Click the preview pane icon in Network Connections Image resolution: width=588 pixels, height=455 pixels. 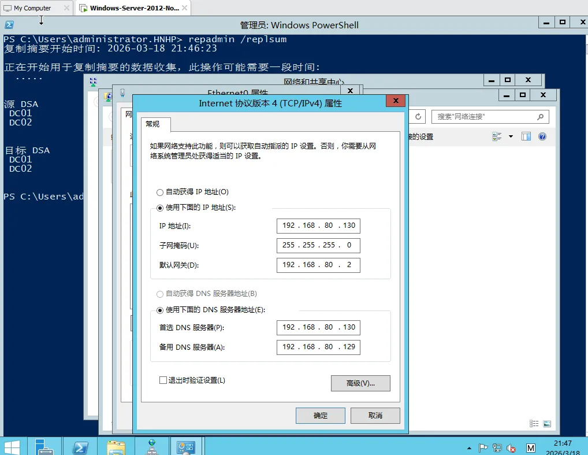point(526,136)
